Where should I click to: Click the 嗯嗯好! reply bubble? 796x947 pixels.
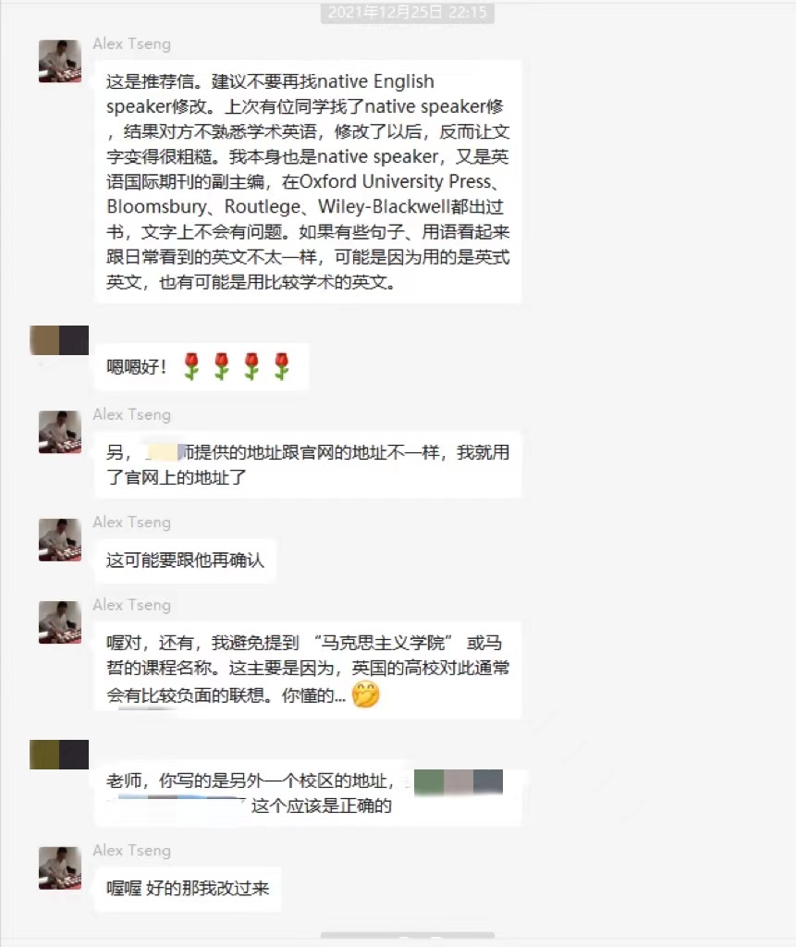click(x=202, y=366)
